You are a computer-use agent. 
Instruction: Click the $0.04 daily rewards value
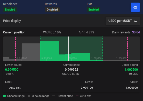coord(136,32)
